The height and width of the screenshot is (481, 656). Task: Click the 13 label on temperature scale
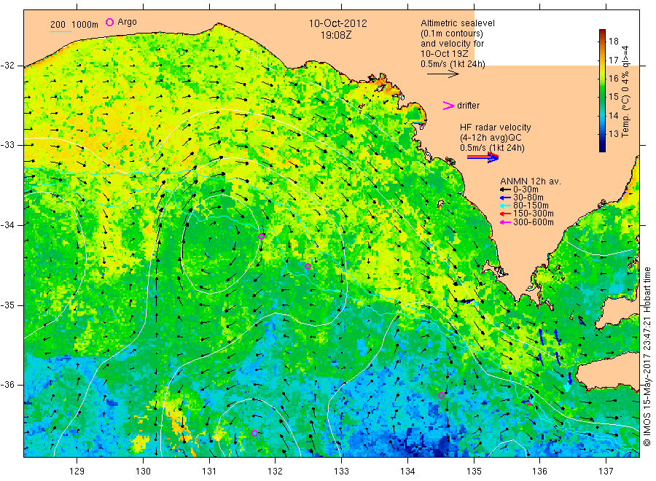point(613,134)
